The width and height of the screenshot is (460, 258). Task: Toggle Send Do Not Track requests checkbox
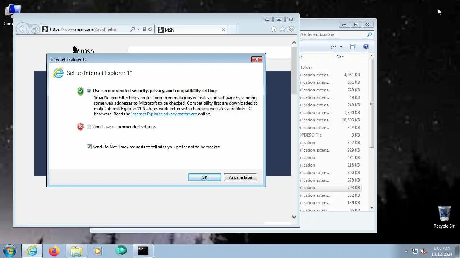coord(89,147)
